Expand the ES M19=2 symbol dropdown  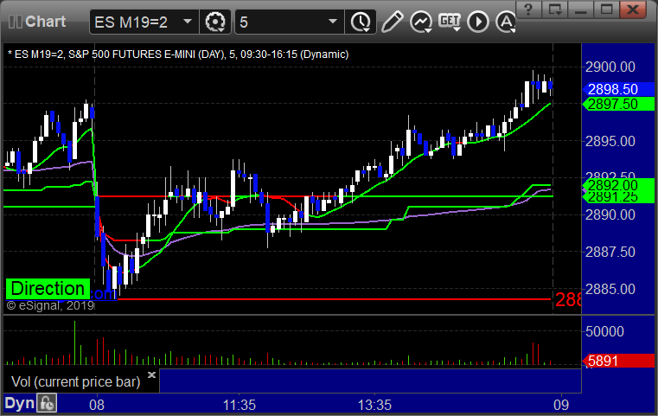pyautogui.click(x=188, y=21)
